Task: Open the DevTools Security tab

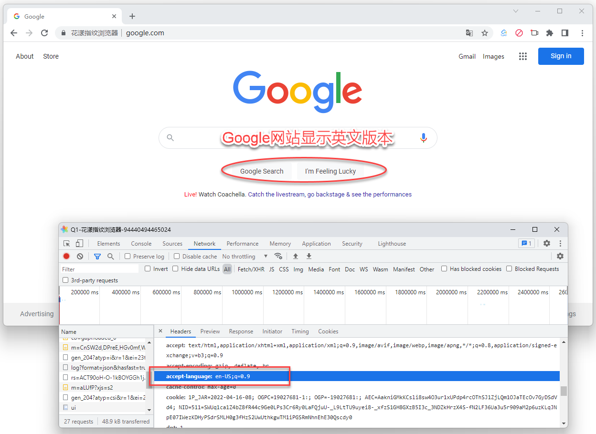Action: 352,244
